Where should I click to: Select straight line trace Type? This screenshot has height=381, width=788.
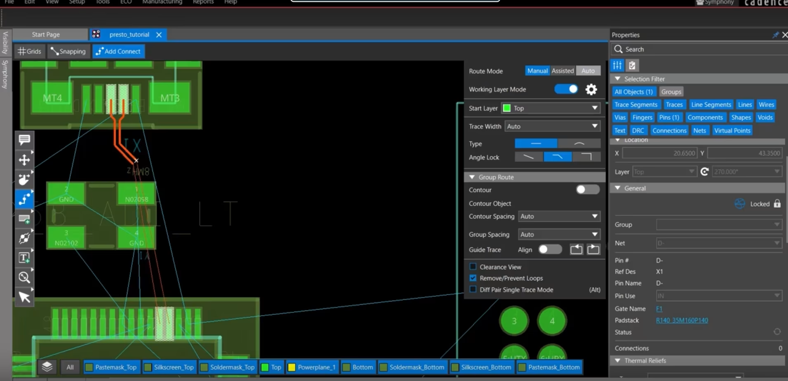click(x=536, y=143)
